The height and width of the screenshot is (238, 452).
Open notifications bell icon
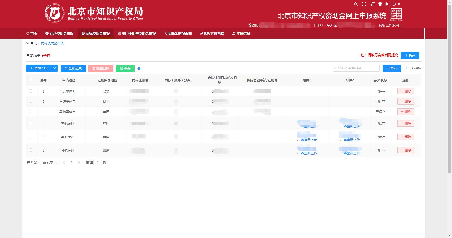click(387, 4)
